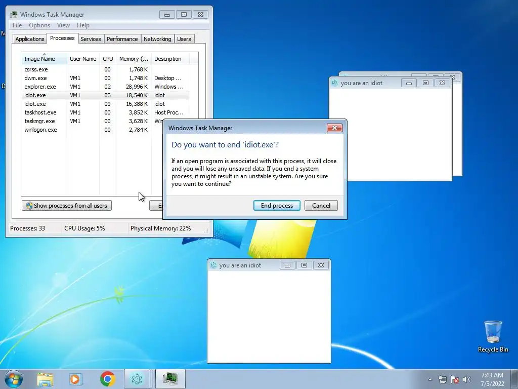Click the CPU Usage: 5% status entry

tap(84, 228)
